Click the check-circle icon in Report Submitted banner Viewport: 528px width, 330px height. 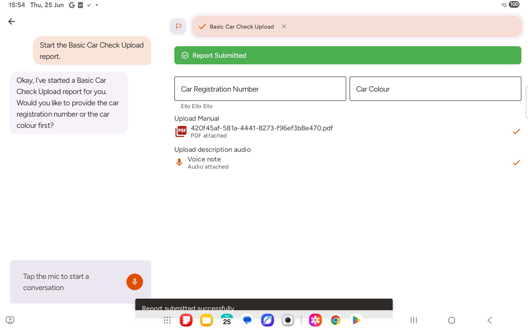[x=185, y=55]
